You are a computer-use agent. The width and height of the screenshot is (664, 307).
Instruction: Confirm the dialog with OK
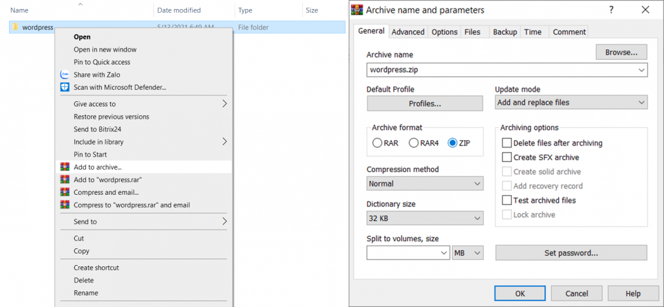520,293
